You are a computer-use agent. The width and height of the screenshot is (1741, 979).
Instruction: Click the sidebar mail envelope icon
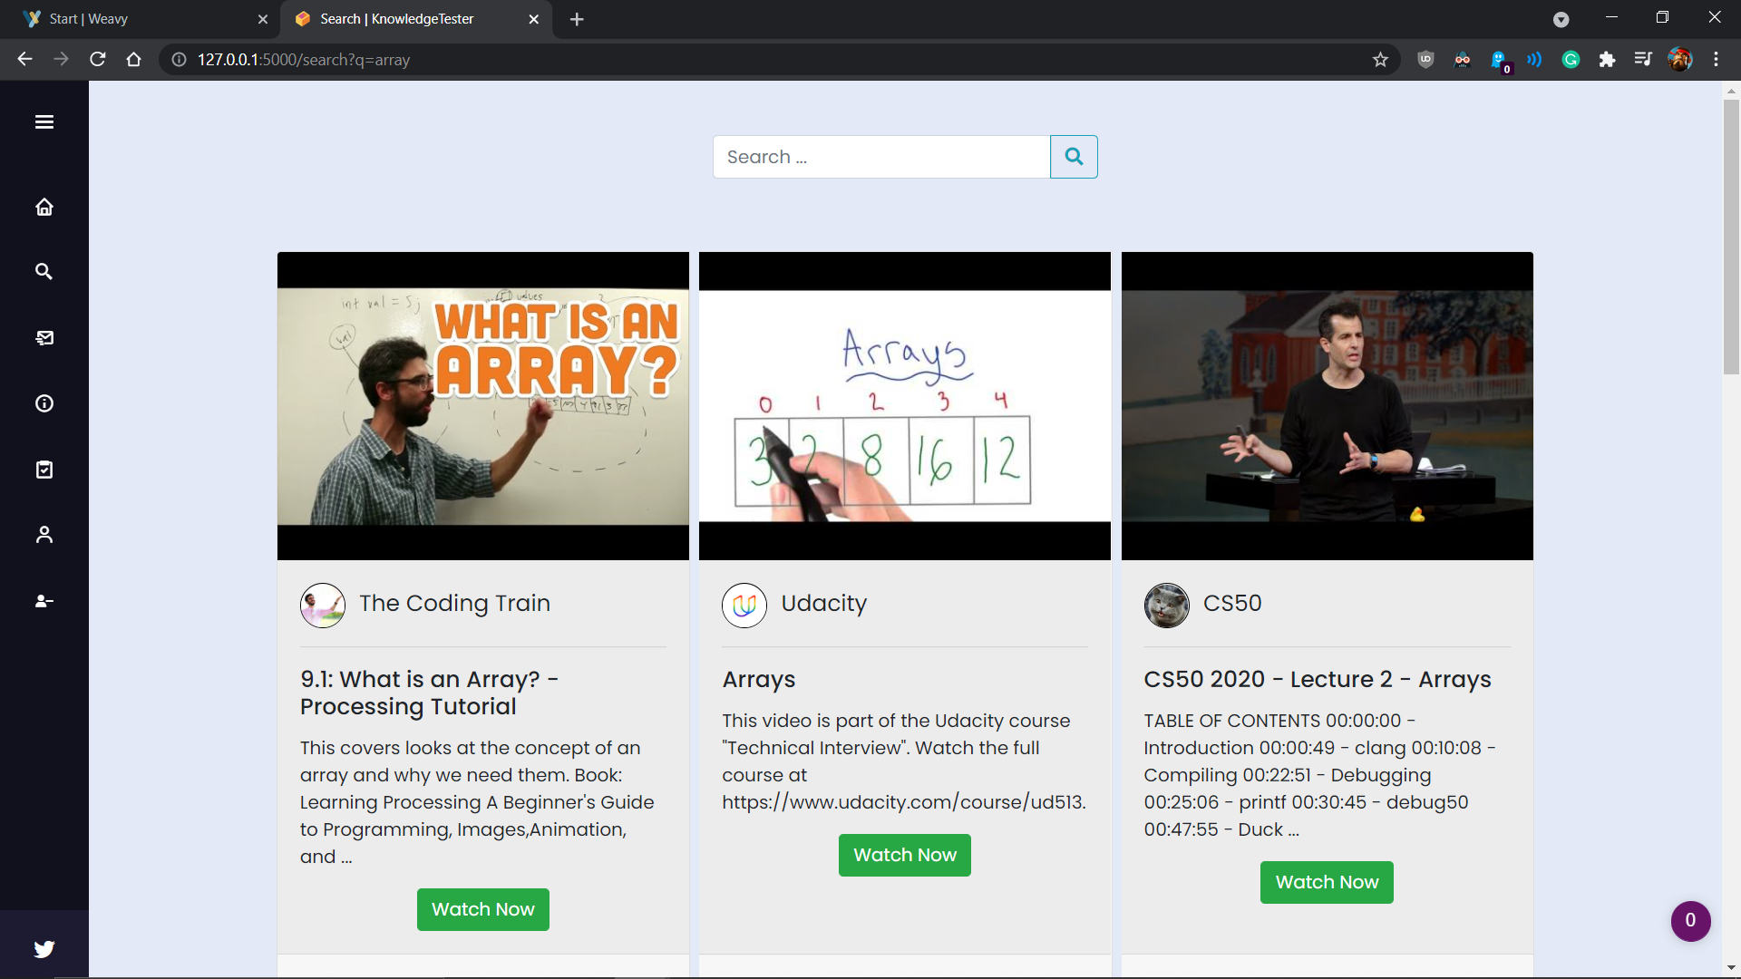44,337
